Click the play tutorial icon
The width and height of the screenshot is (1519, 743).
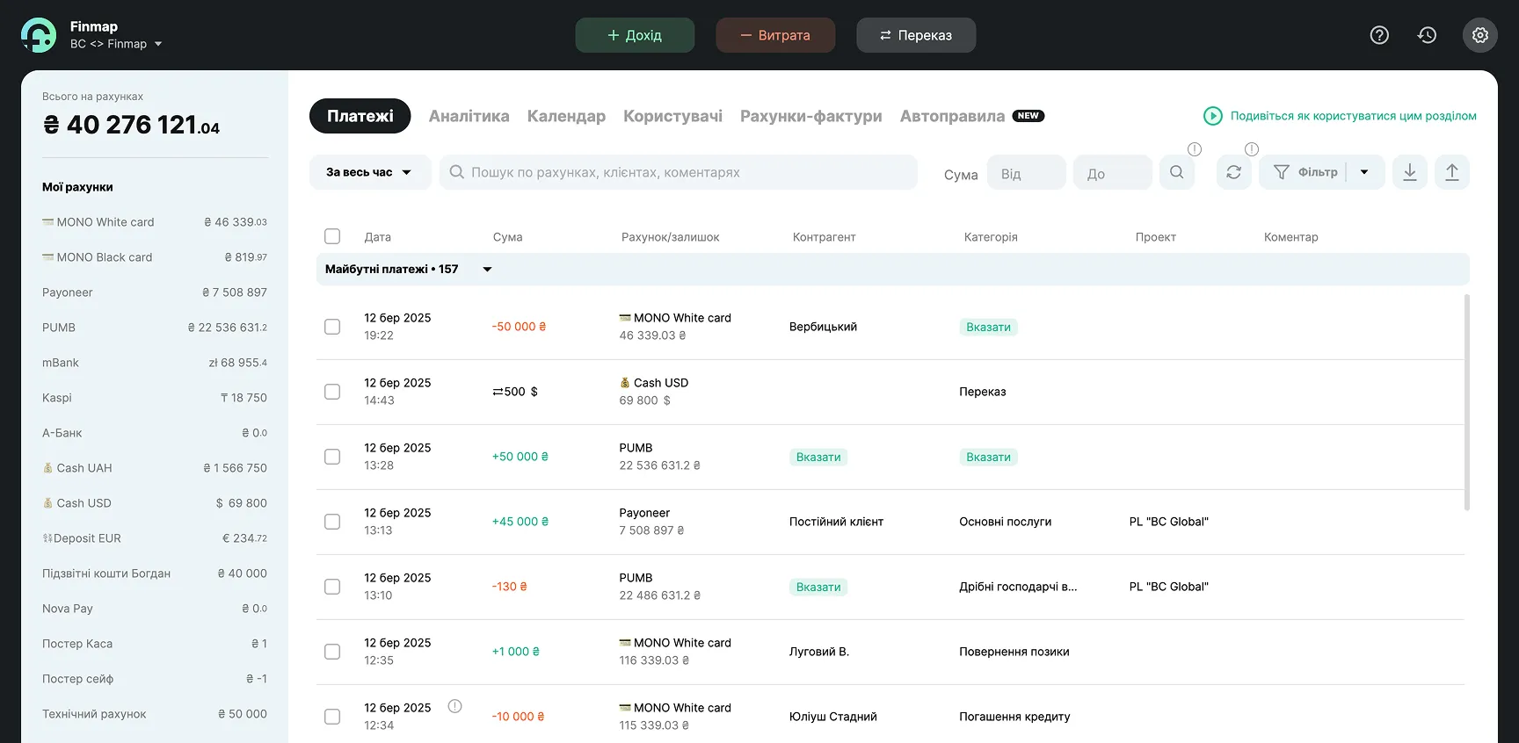[1213, 116]
